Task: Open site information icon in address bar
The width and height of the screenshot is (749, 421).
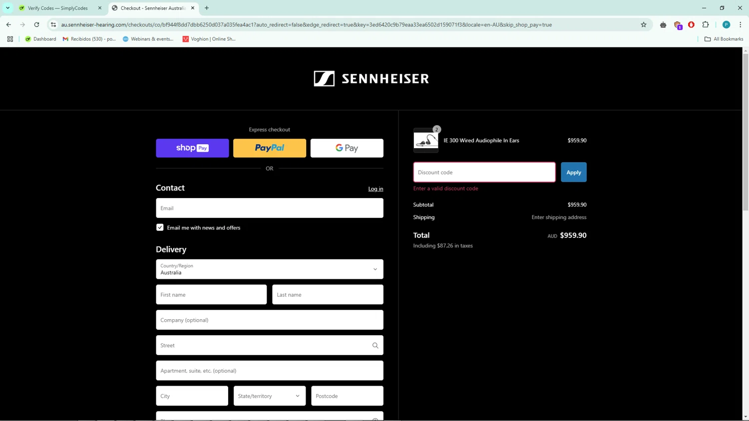Action: click(53, 24)
